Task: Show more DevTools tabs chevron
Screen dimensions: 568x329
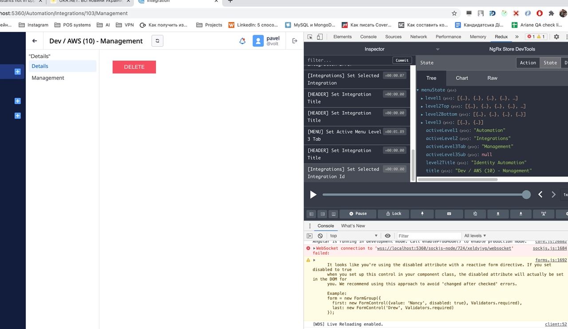Action: pos(517,37)
